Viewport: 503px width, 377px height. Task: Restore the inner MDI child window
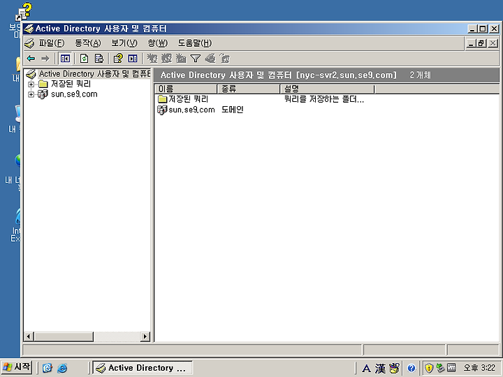coord(481,43)
